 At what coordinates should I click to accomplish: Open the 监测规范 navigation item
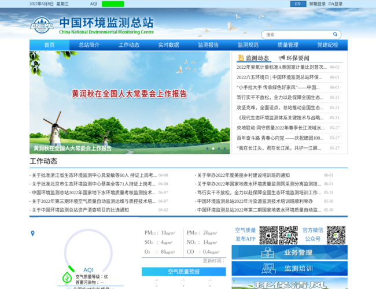[x=248, y=45]
